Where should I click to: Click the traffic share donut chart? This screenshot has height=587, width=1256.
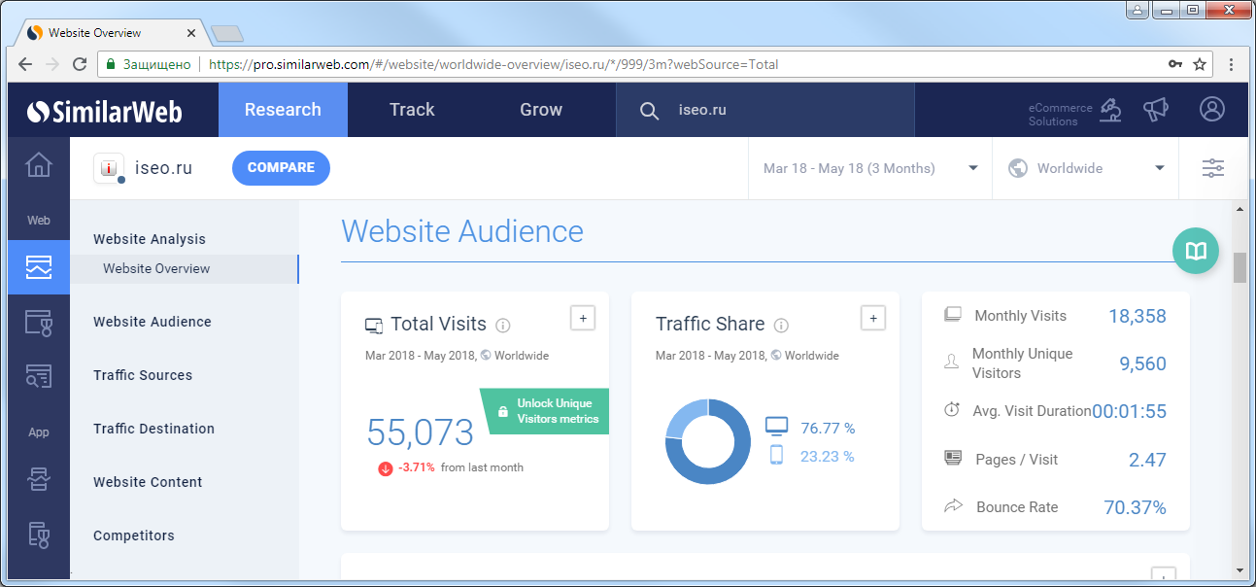[708, 442]
